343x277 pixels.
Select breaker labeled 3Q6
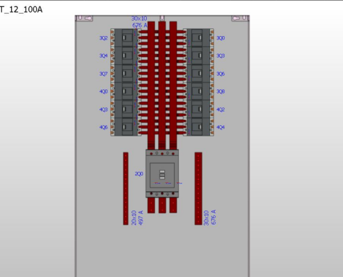(200, 73)
